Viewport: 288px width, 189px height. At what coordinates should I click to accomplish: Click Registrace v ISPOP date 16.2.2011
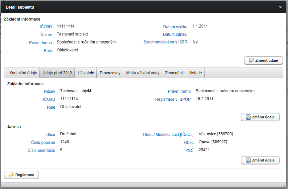[x=204, y=99]
